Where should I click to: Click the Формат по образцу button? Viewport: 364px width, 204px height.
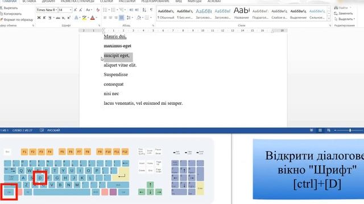point(16,20)
